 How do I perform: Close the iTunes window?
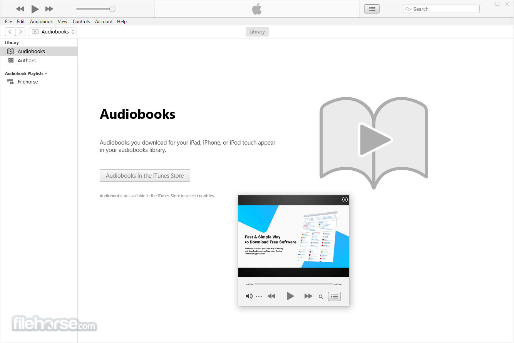pyautogui.click(x=507, y=4)
